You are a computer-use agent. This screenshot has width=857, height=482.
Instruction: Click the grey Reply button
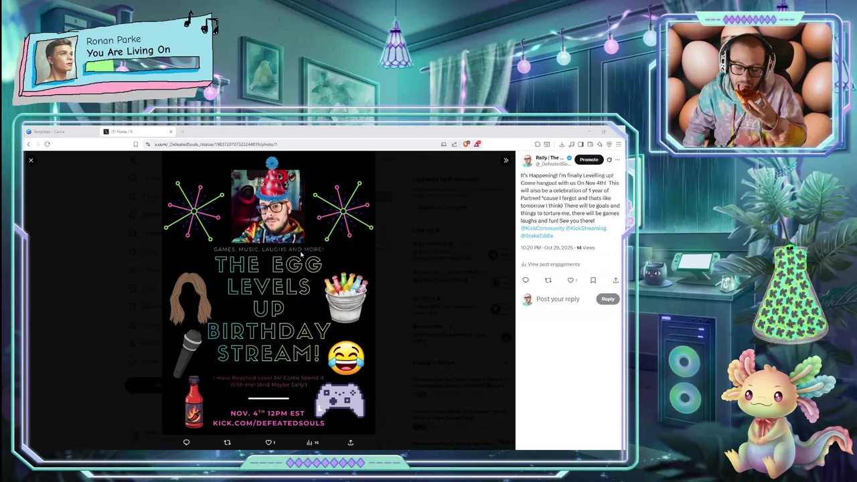607,299
